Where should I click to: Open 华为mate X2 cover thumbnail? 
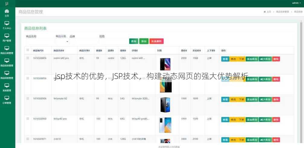[x=165, y=105]
